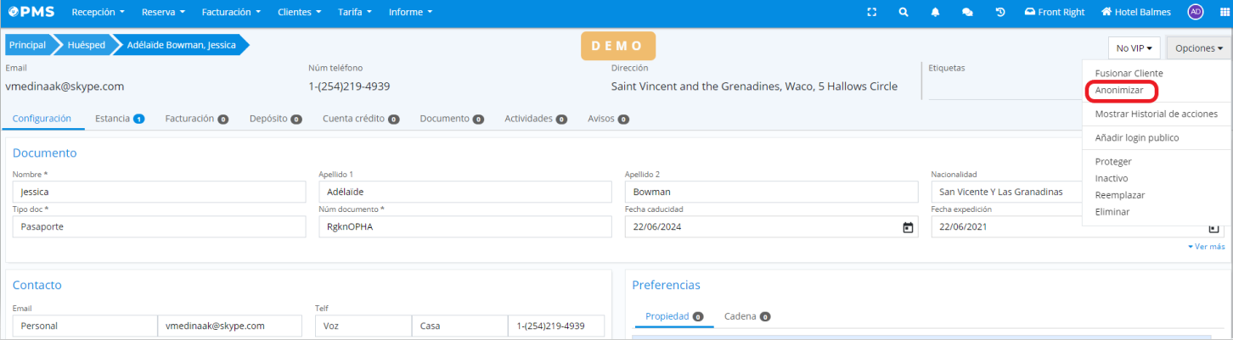
Task: Open the No VIP dropdown
Action: pyautogui.click(x=1134, y=48)
